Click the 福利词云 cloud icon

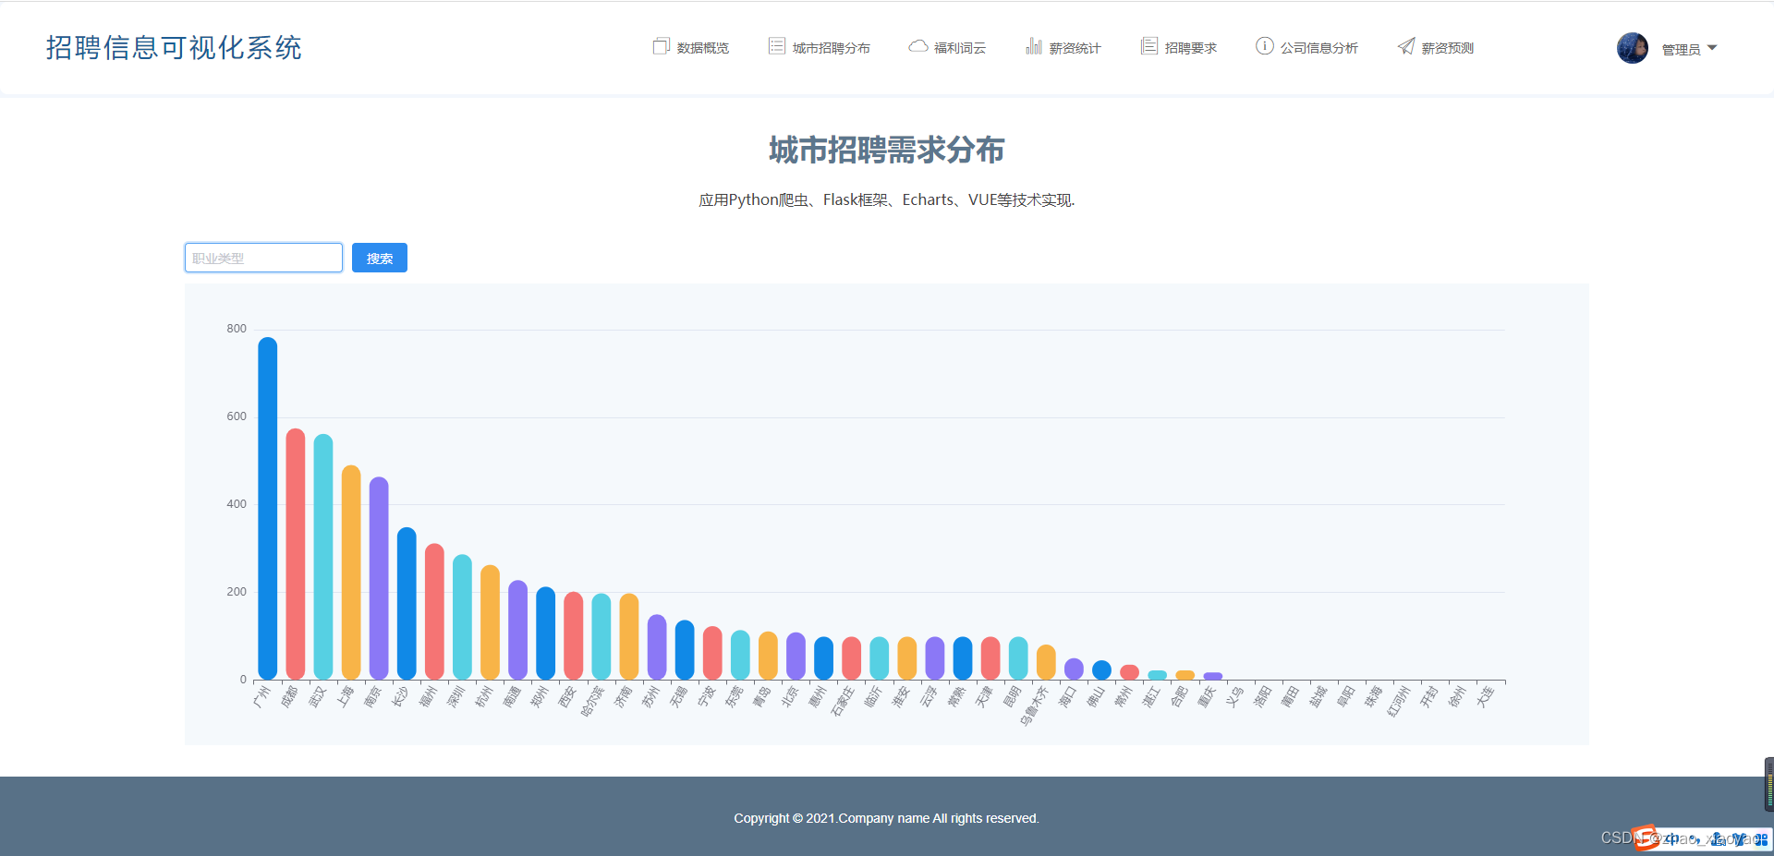(x=917, y=46)
